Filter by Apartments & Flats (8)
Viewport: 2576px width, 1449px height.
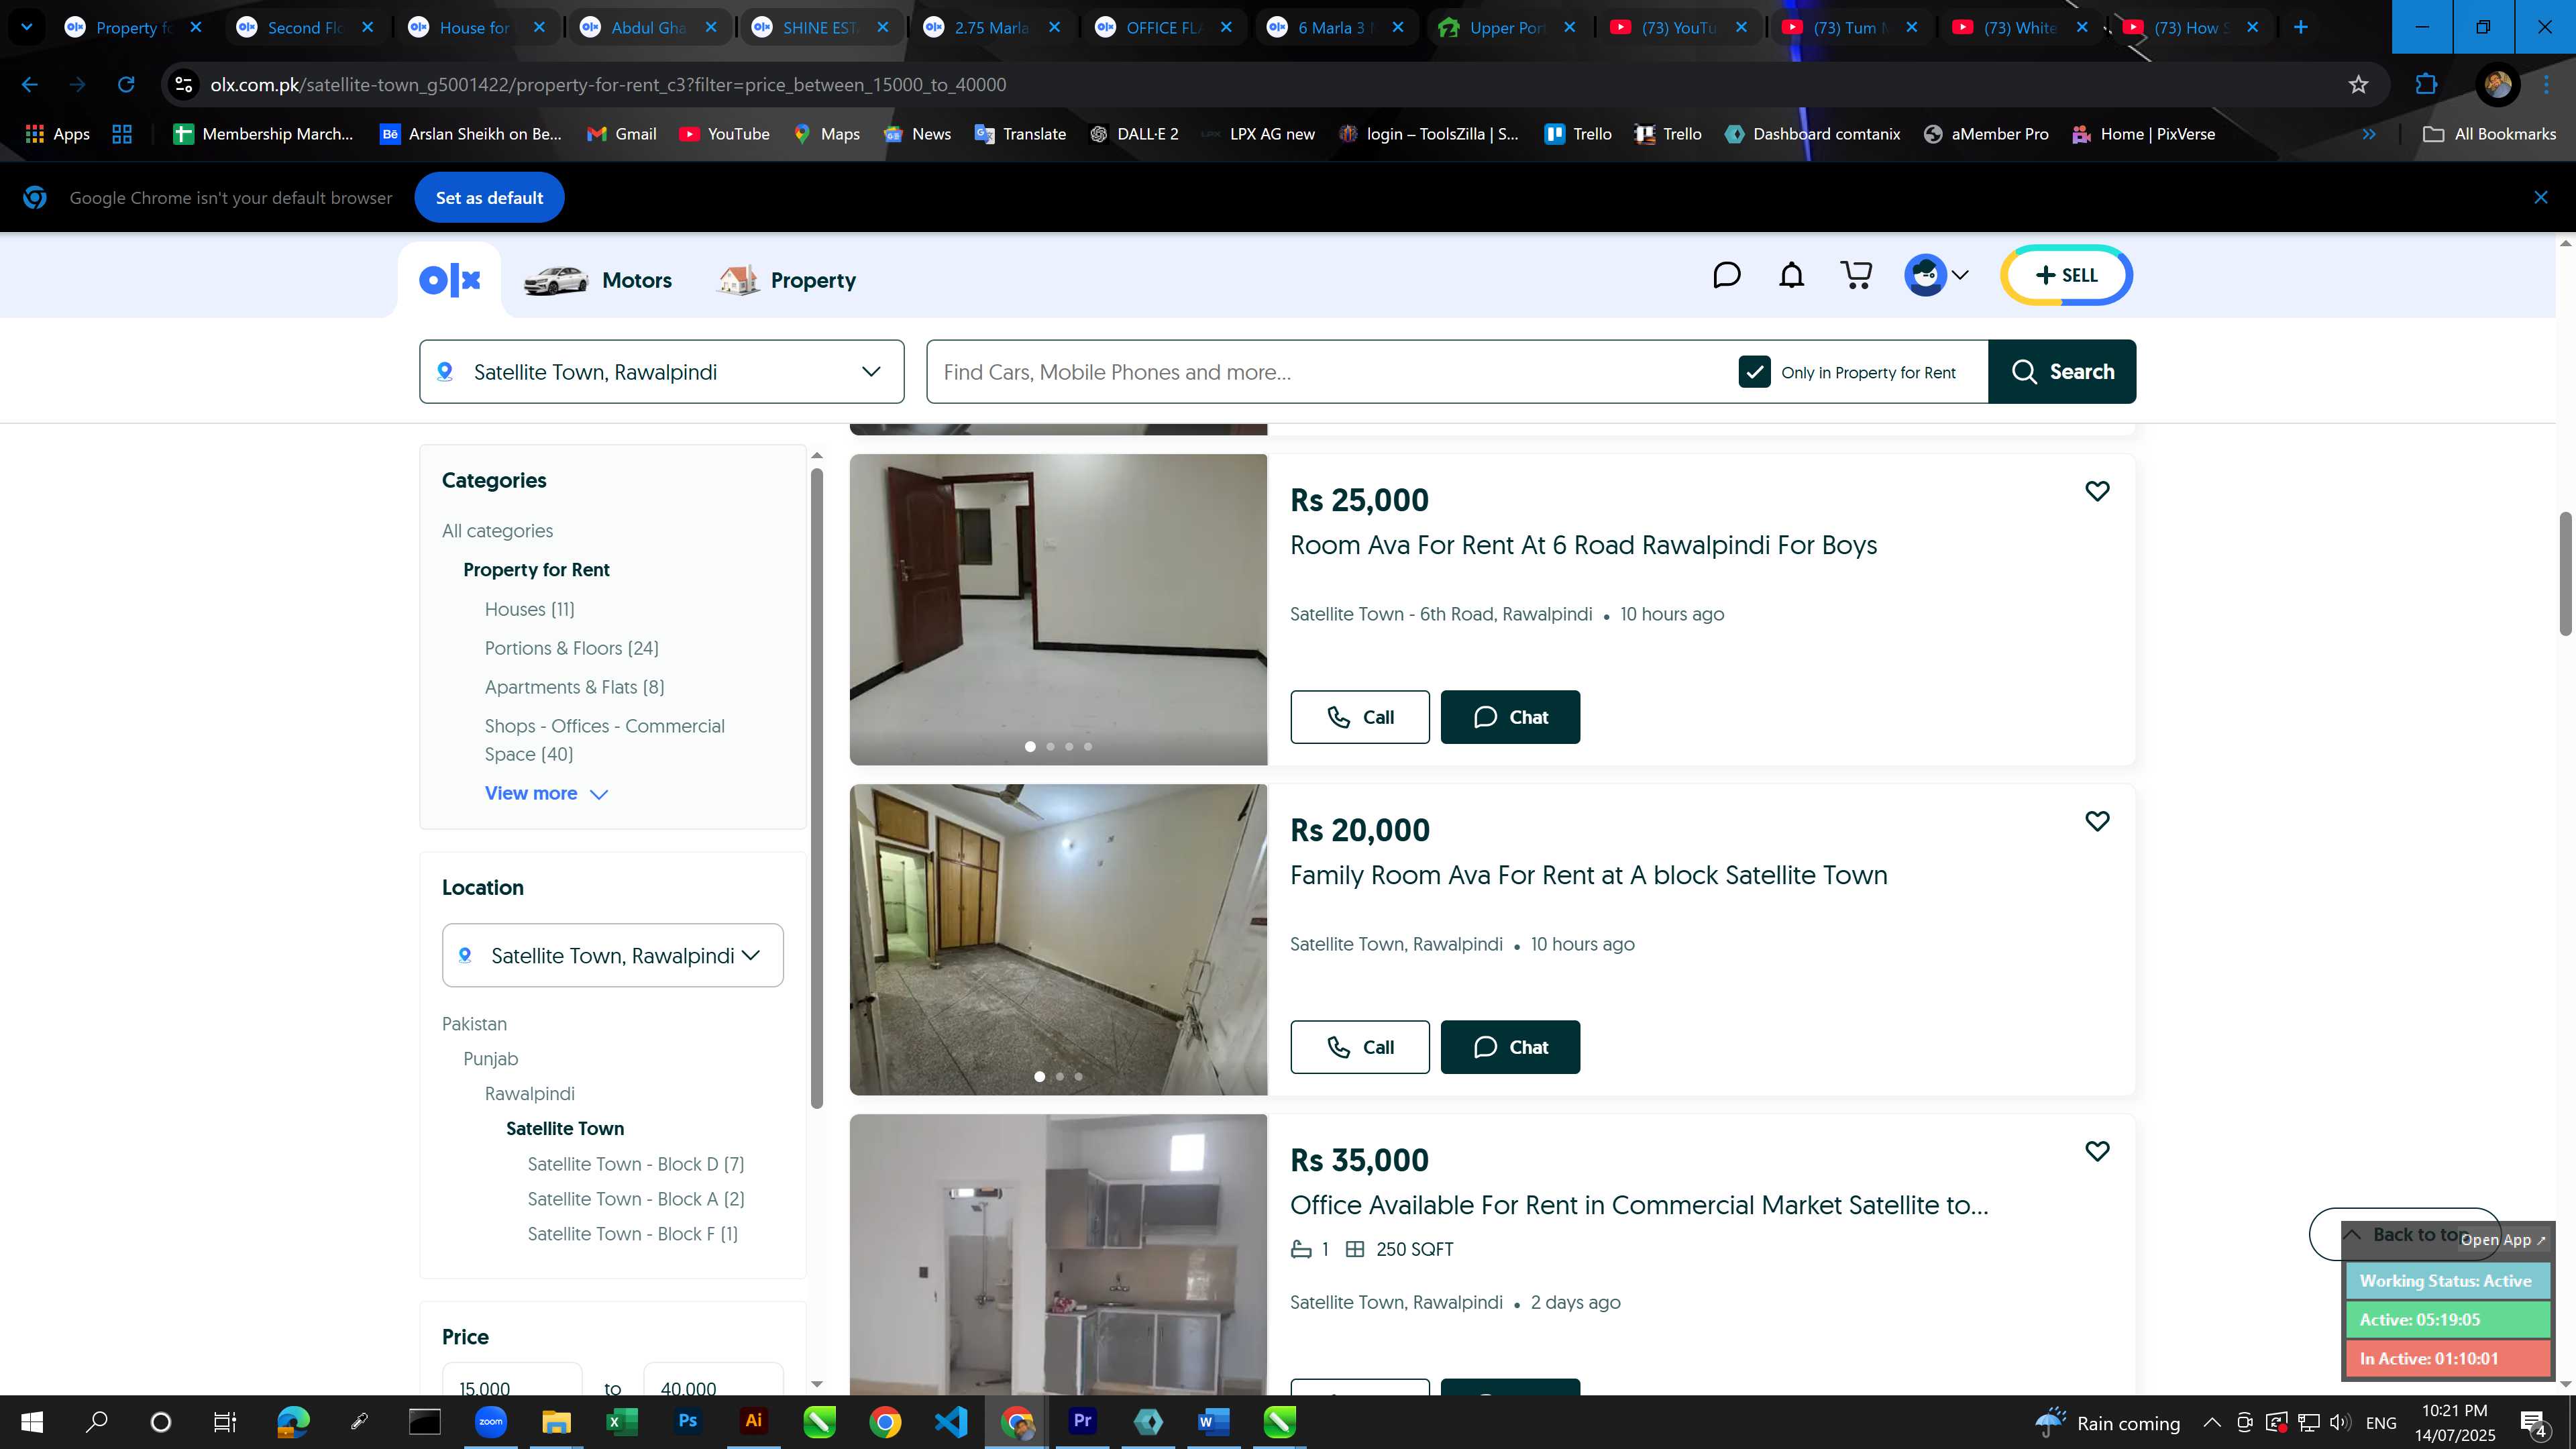click(574, 687)
